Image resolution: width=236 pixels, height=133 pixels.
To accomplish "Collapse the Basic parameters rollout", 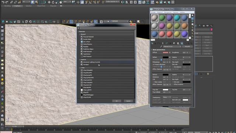I will 152,50.
